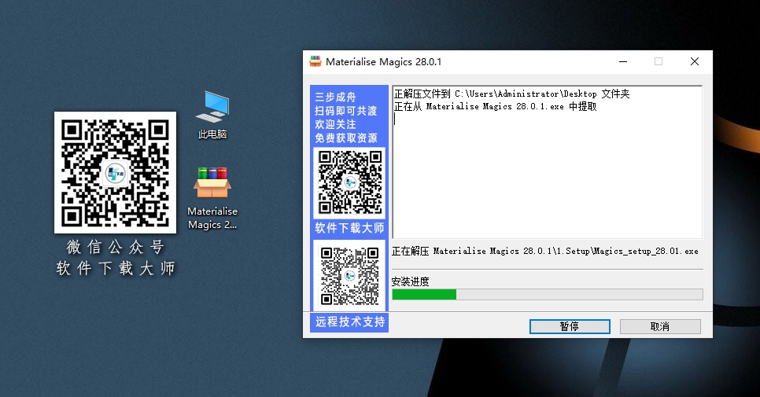The image size is (760, 397).
Task: Close the Materialise Magics installer window
Action: coord(695,61)
